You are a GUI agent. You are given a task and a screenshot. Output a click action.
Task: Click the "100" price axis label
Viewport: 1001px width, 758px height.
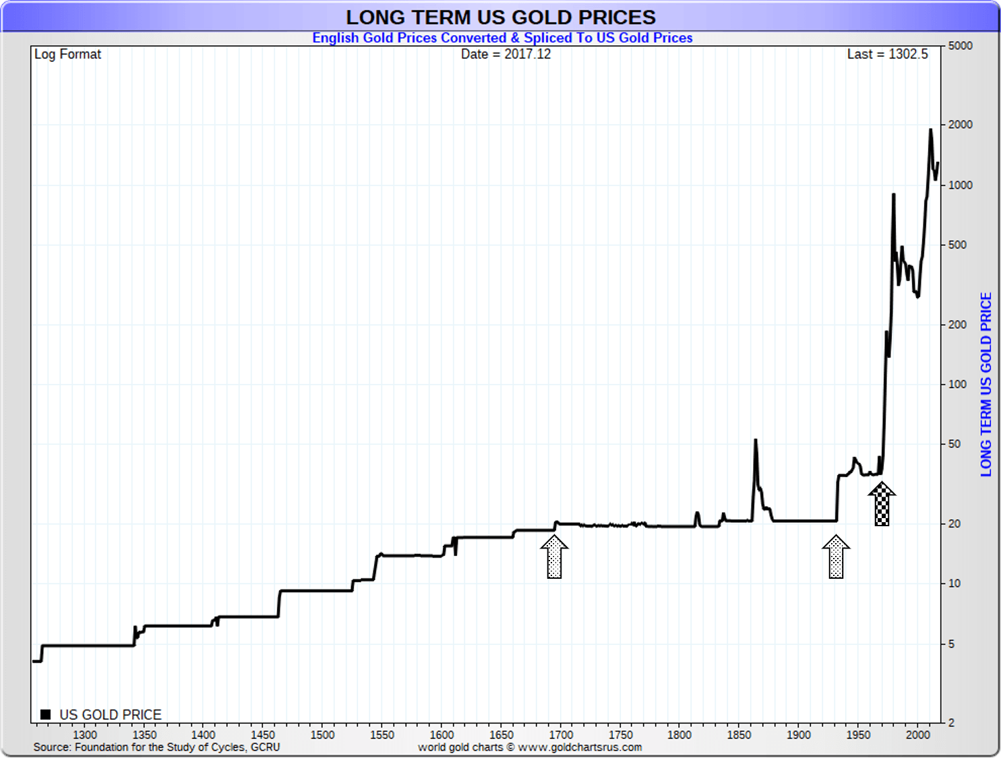(957, 384)
